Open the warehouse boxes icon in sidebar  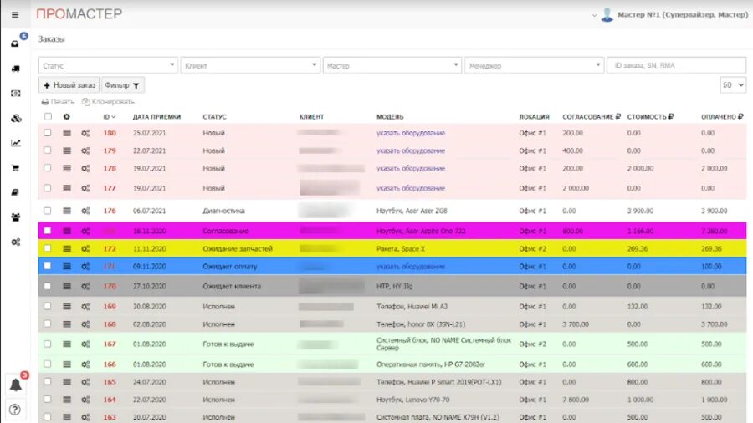tap(15, 119)
